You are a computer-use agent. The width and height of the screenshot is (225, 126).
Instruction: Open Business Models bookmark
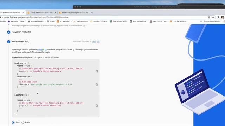[36, 21]
